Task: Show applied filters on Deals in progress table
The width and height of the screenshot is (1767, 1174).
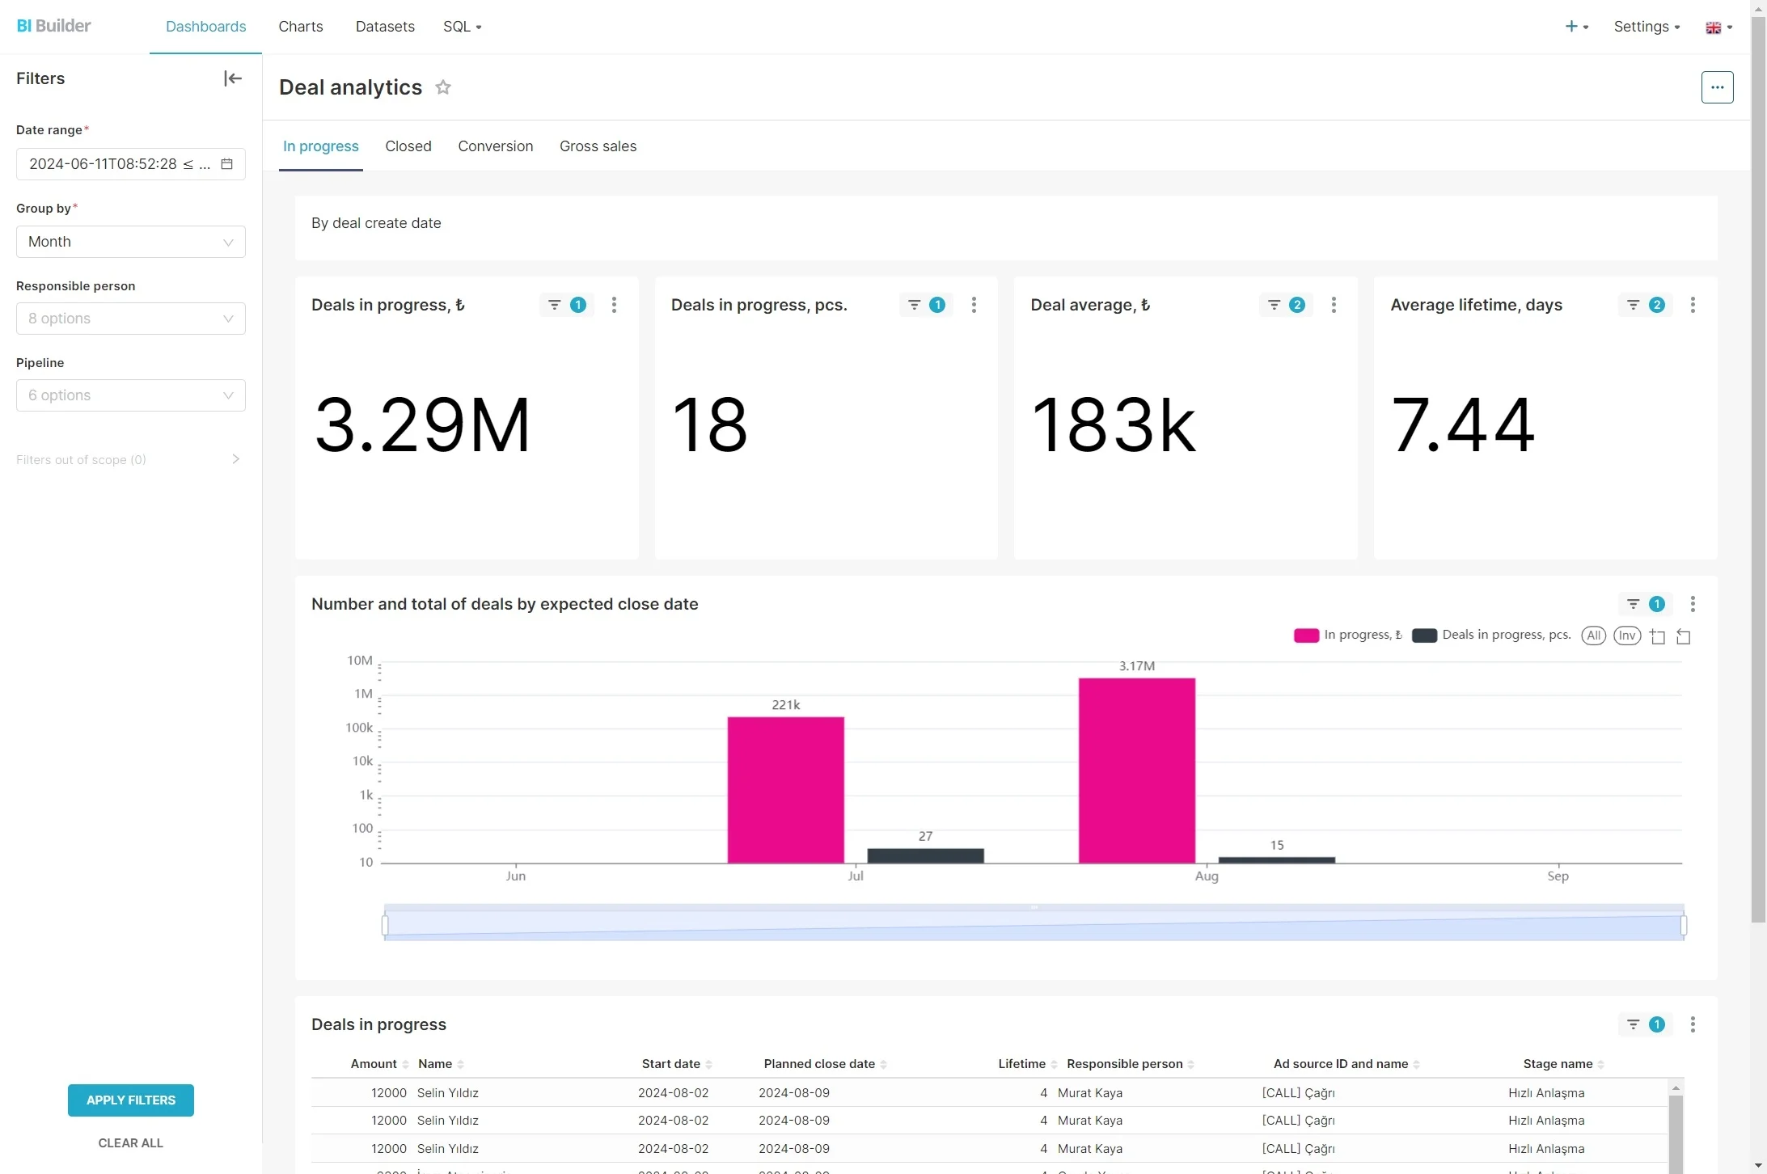Action: (x=1646, y=1024)
